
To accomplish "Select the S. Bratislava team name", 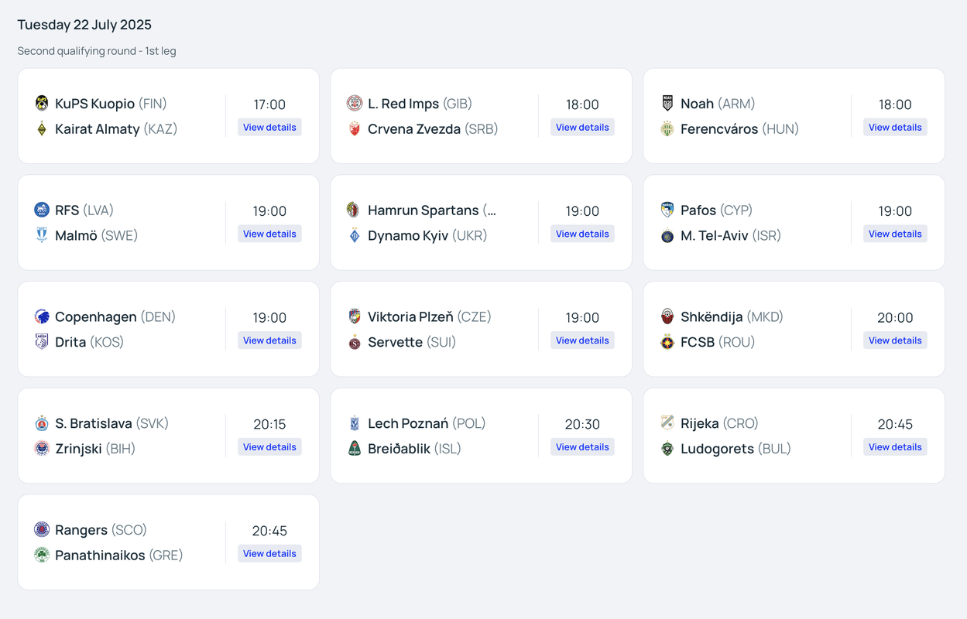I will point(94,424).
